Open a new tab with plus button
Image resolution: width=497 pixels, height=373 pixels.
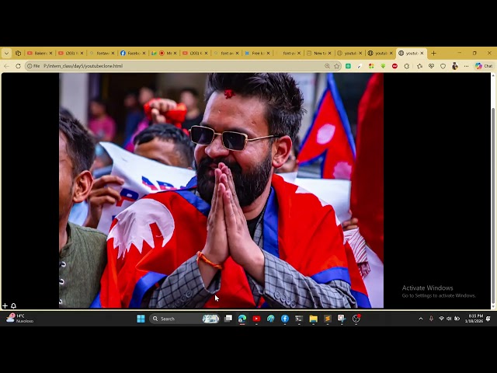(433, 53)
